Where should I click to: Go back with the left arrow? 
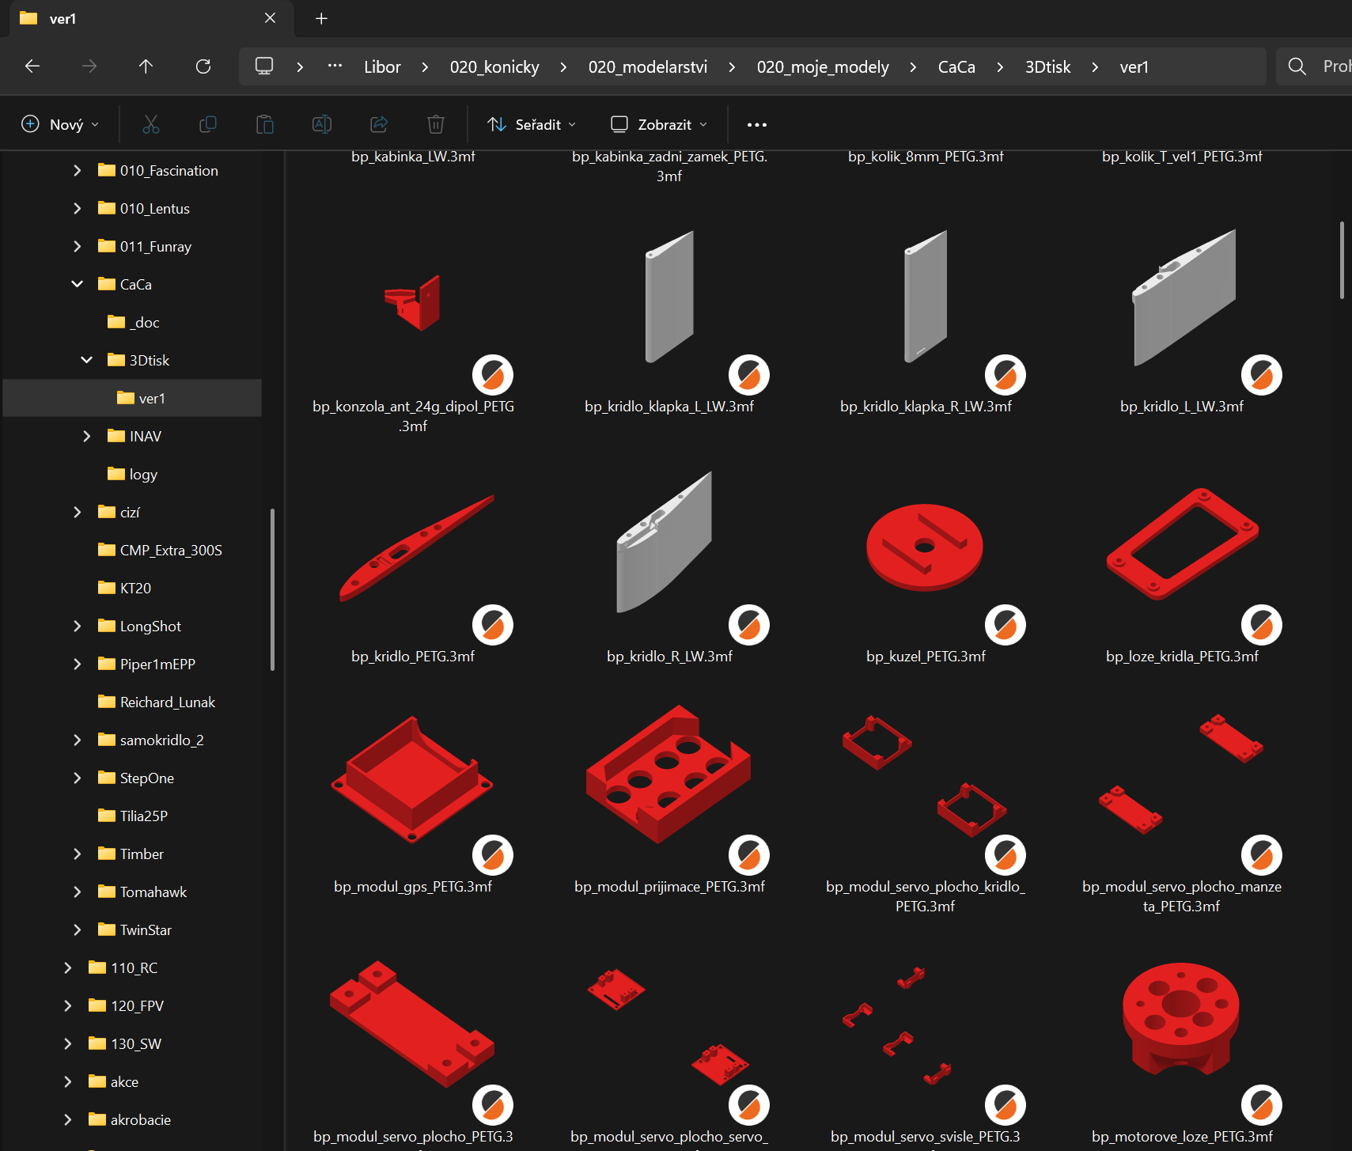pos(32,66)
